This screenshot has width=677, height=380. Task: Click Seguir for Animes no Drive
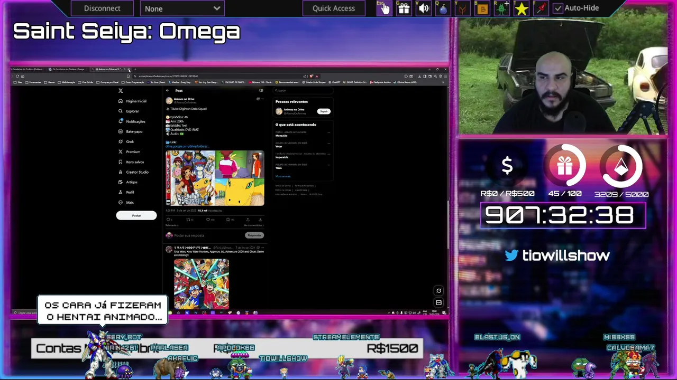(x=324, y=111)
